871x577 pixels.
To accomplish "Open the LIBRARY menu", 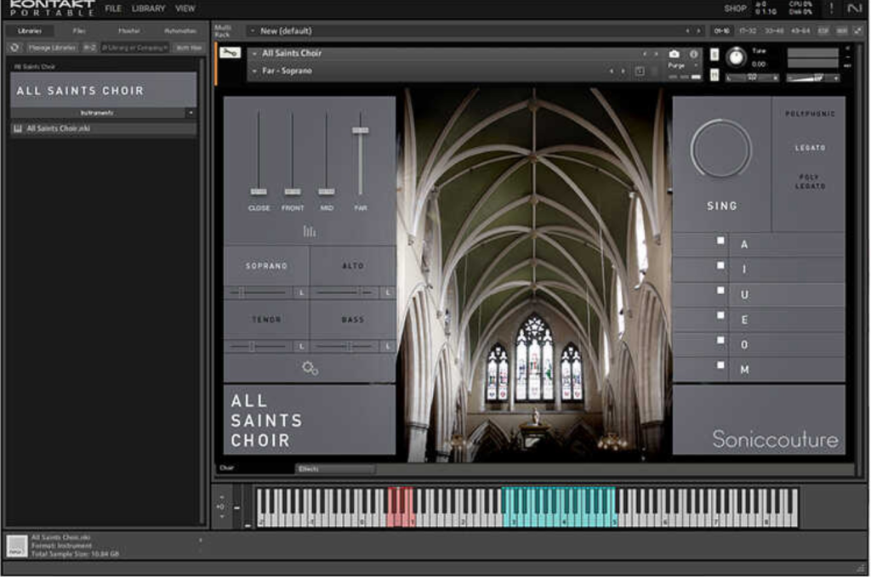I will 148,8.
